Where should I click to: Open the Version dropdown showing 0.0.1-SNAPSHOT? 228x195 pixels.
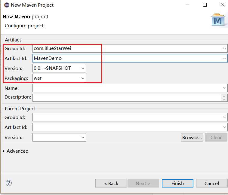[83, 68]
